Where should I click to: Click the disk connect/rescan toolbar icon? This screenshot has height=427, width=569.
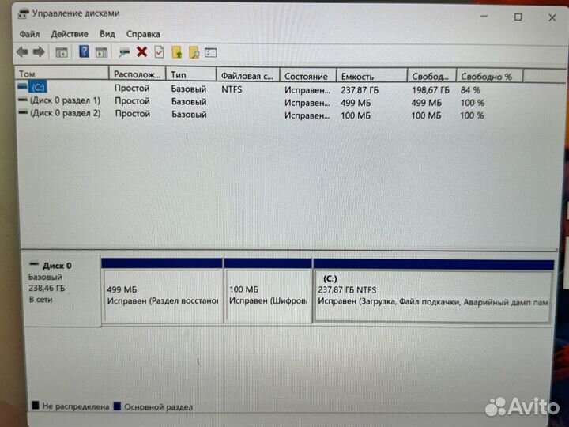tap(124, 53)
